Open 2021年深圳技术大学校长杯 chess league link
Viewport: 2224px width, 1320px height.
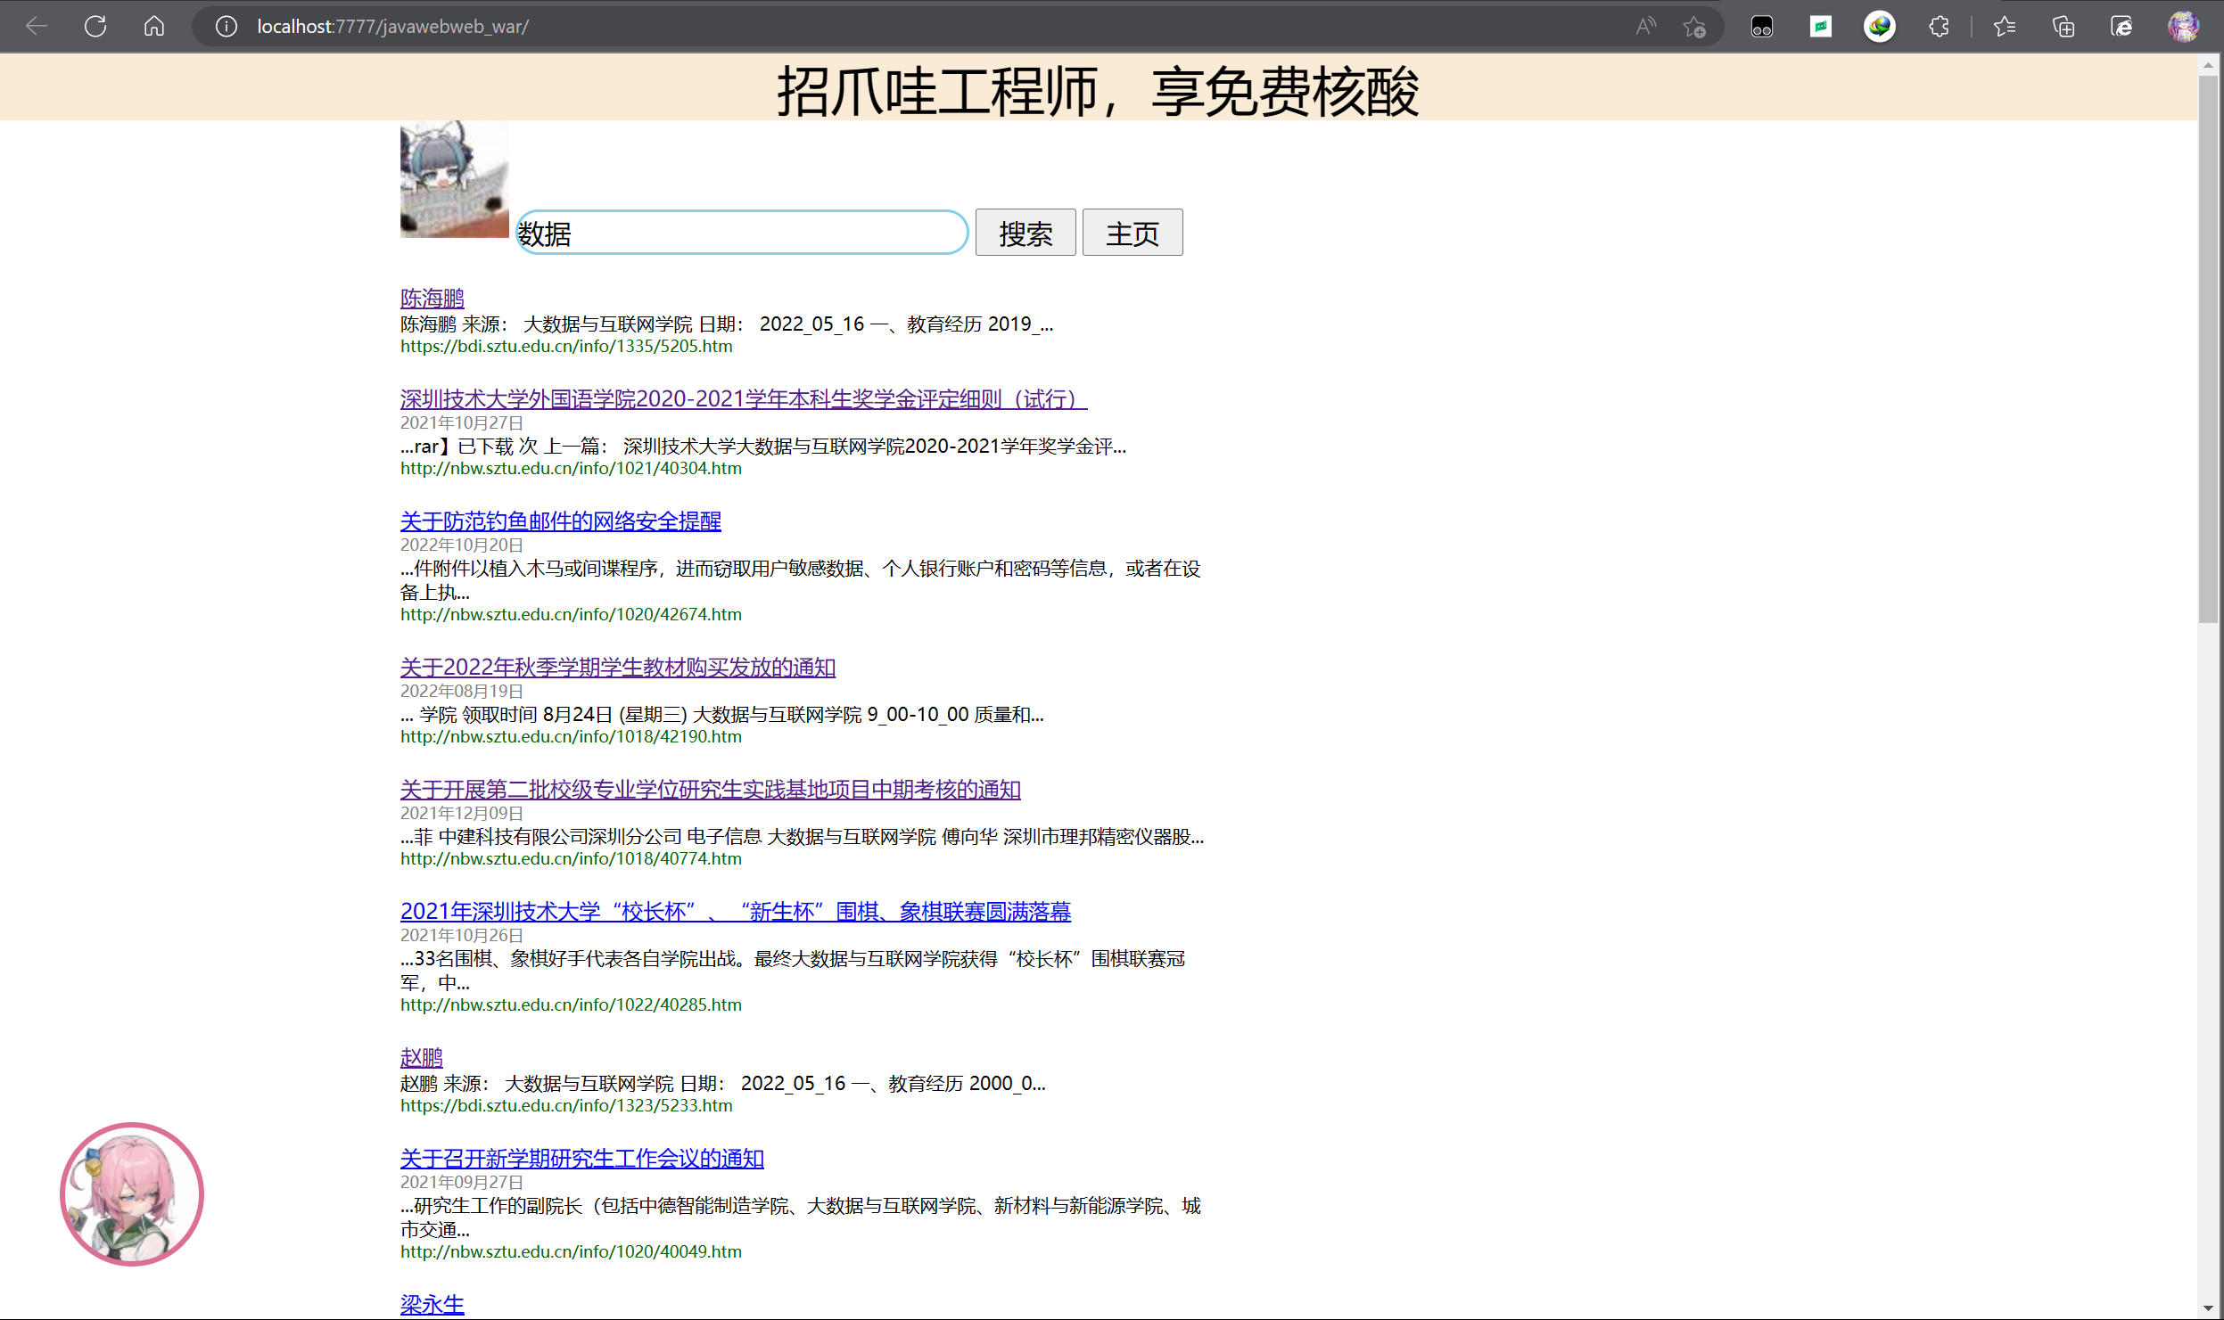(x=736, y=911)
